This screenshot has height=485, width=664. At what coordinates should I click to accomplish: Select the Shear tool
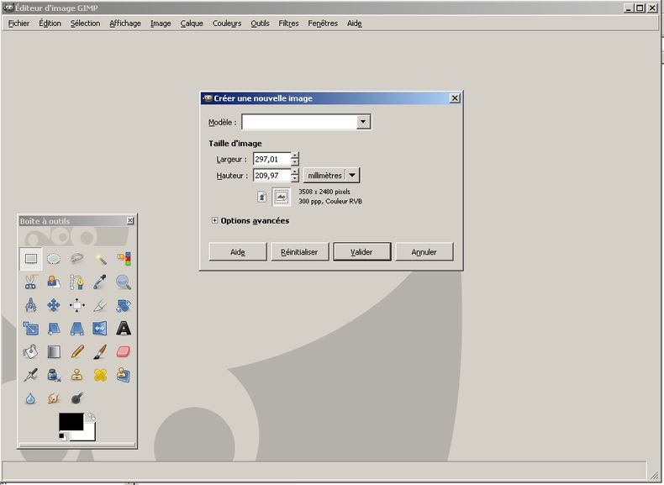pos(54,329)
